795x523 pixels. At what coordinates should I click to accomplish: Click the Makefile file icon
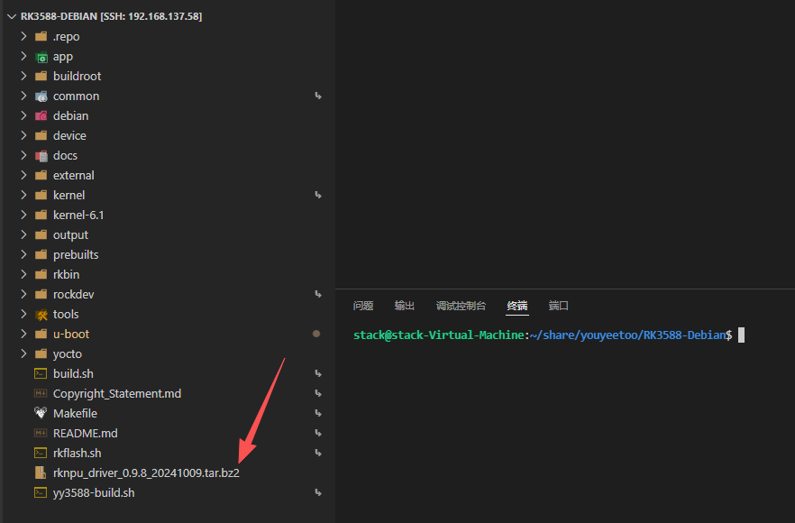[x=41, y=413]
